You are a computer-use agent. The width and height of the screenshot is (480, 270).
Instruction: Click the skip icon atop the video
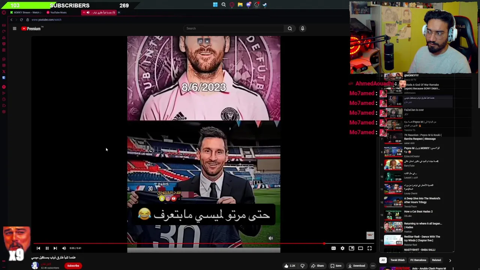(x=207, y=42)
